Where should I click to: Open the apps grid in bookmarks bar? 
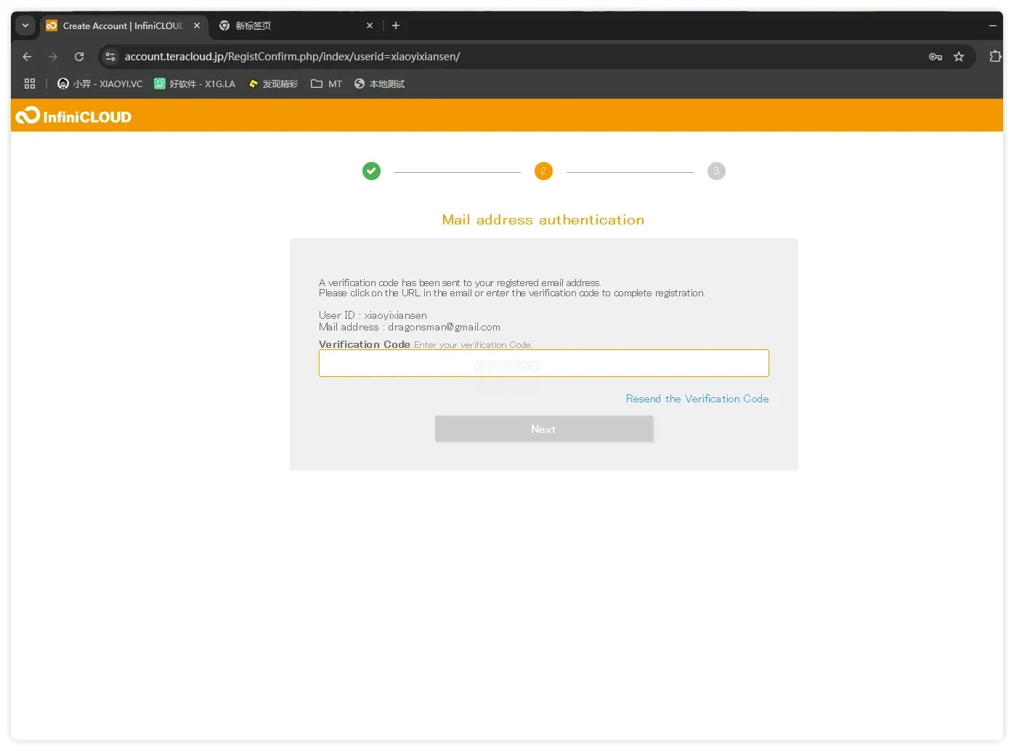30,84
